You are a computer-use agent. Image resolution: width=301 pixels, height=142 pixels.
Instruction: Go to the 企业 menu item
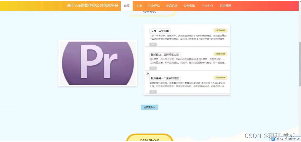pyautogui.click(x=139, y=6)
